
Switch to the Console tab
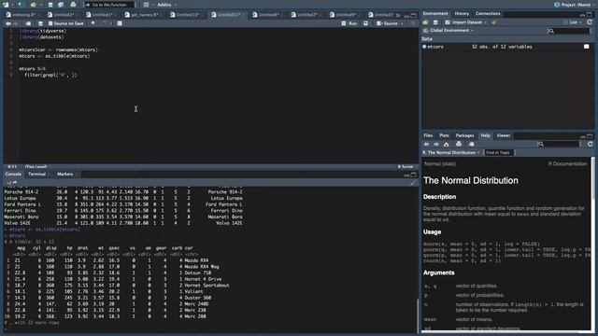pyautogui.click(x=13, y=175)
